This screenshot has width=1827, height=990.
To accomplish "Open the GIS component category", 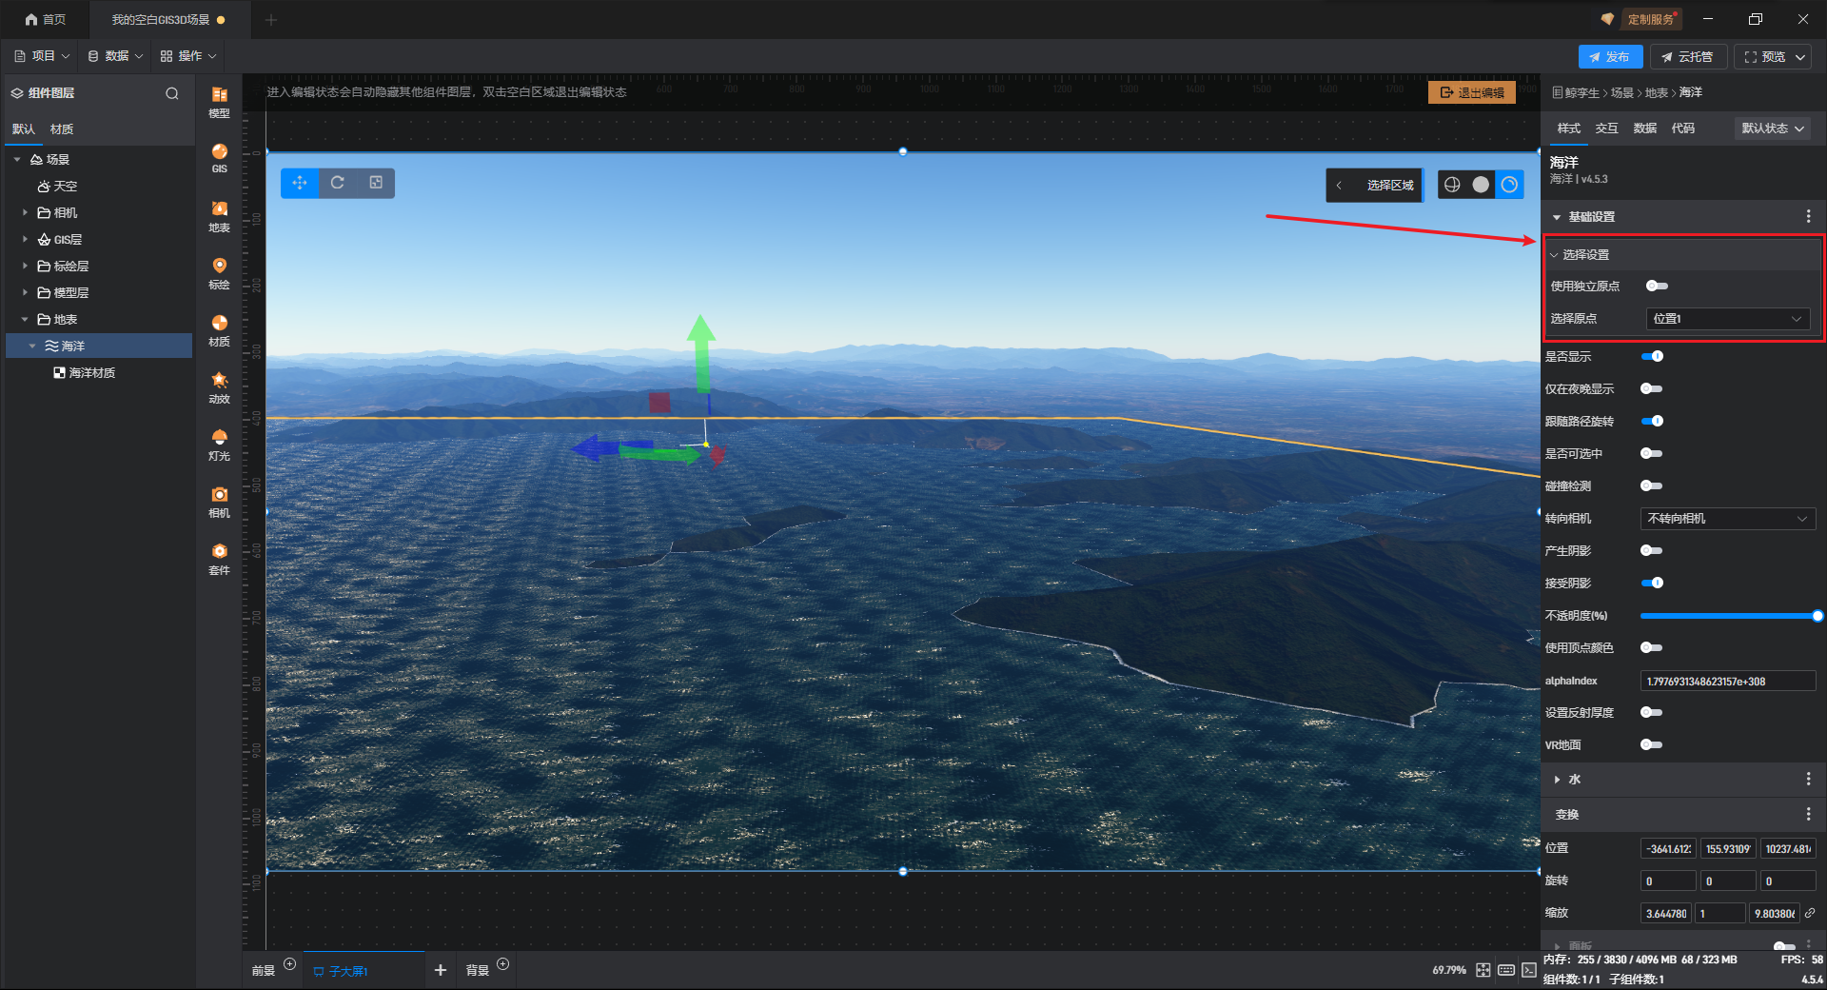I will [x=220, y=158].
